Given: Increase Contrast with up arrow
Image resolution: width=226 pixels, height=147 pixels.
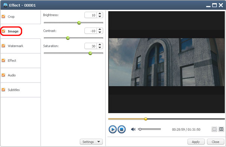Looking at the screenshot, I should (x=100, y=29).
